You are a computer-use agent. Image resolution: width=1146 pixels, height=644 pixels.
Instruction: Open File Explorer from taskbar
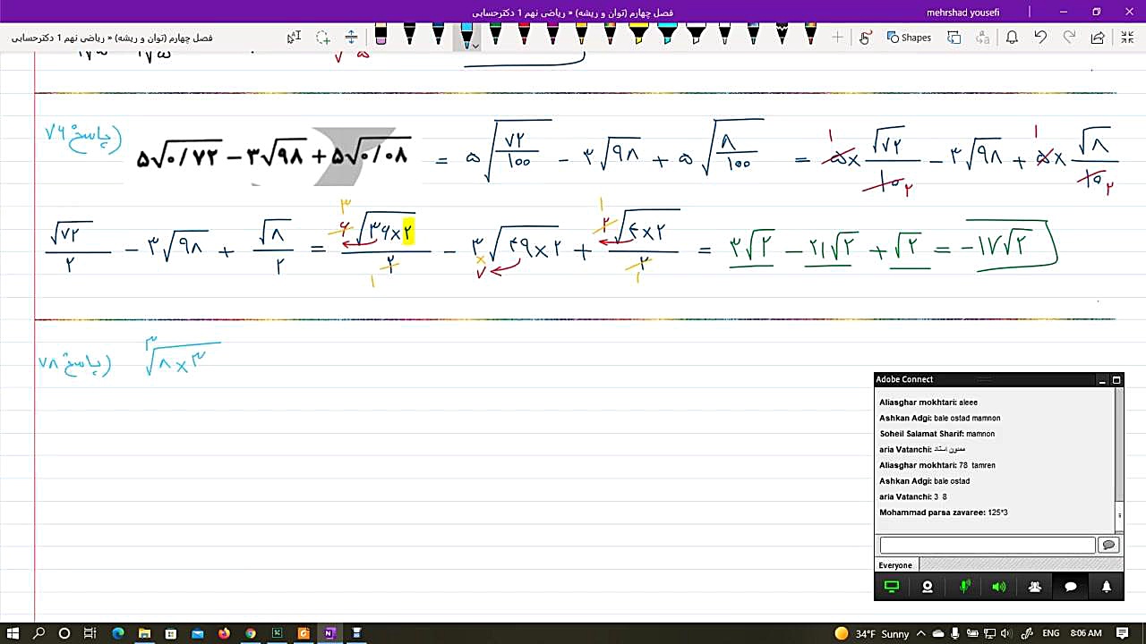(x=144, y=633)
